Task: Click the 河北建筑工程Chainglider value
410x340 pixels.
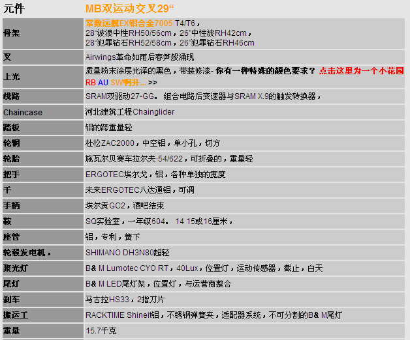Action: pos(130,112)
